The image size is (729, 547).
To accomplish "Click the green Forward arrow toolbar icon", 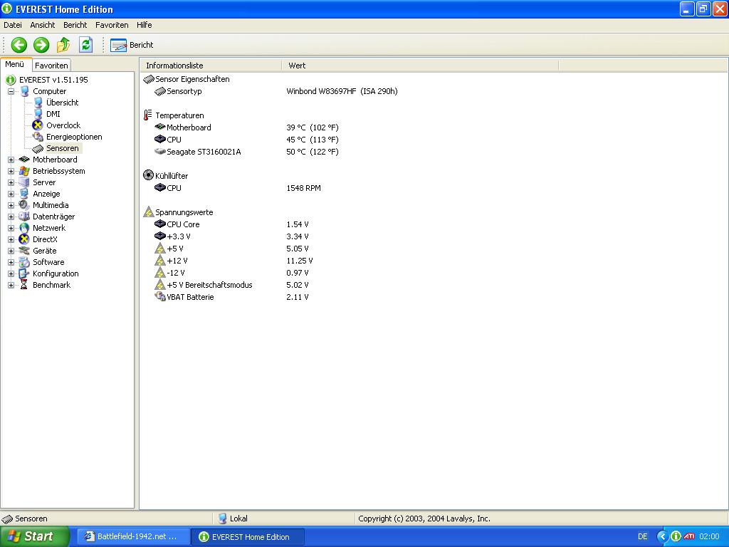I will coord(41,45).
